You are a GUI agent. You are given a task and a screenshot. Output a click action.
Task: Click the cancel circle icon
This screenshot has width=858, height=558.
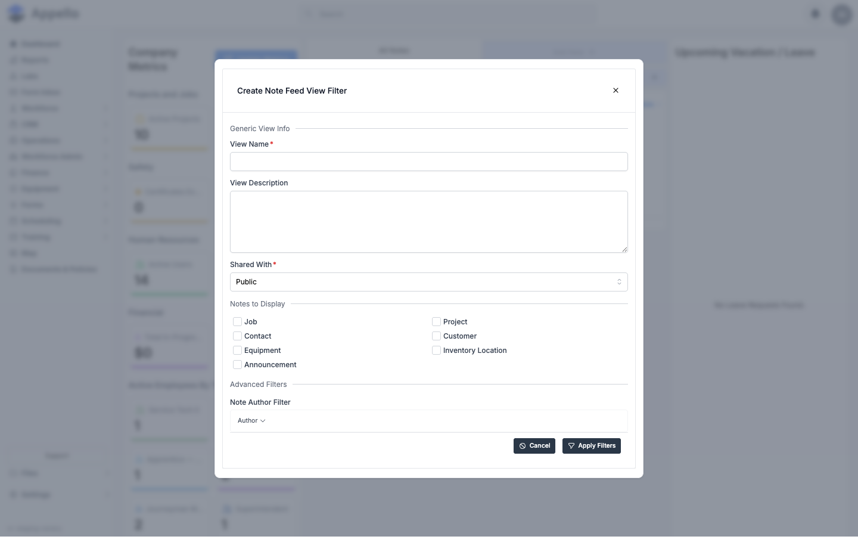523,446
